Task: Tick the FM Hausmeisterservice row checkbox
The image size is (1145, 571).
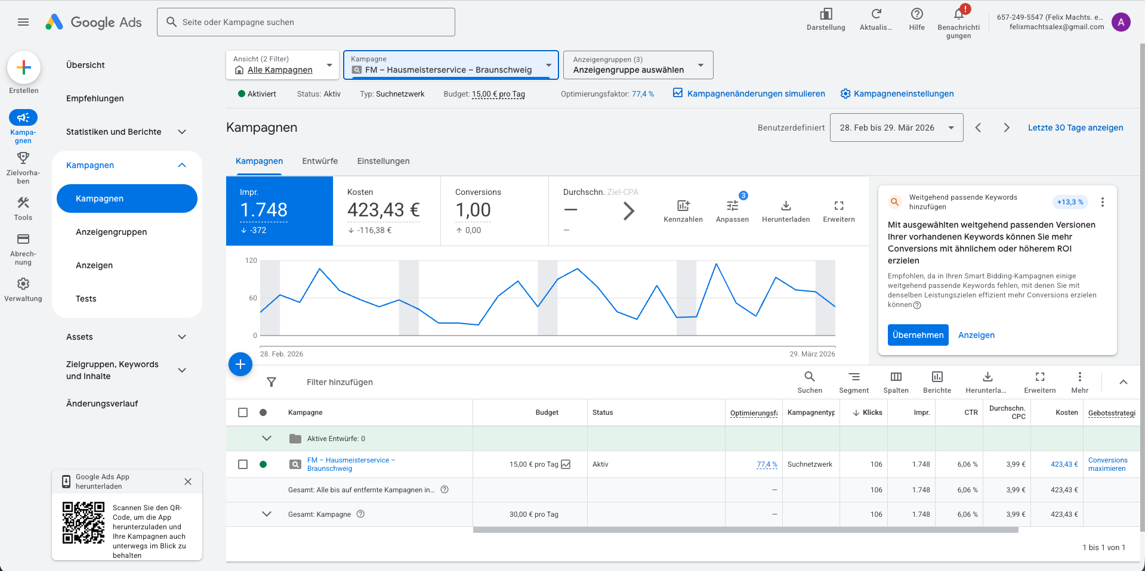Action: [243, 464]
